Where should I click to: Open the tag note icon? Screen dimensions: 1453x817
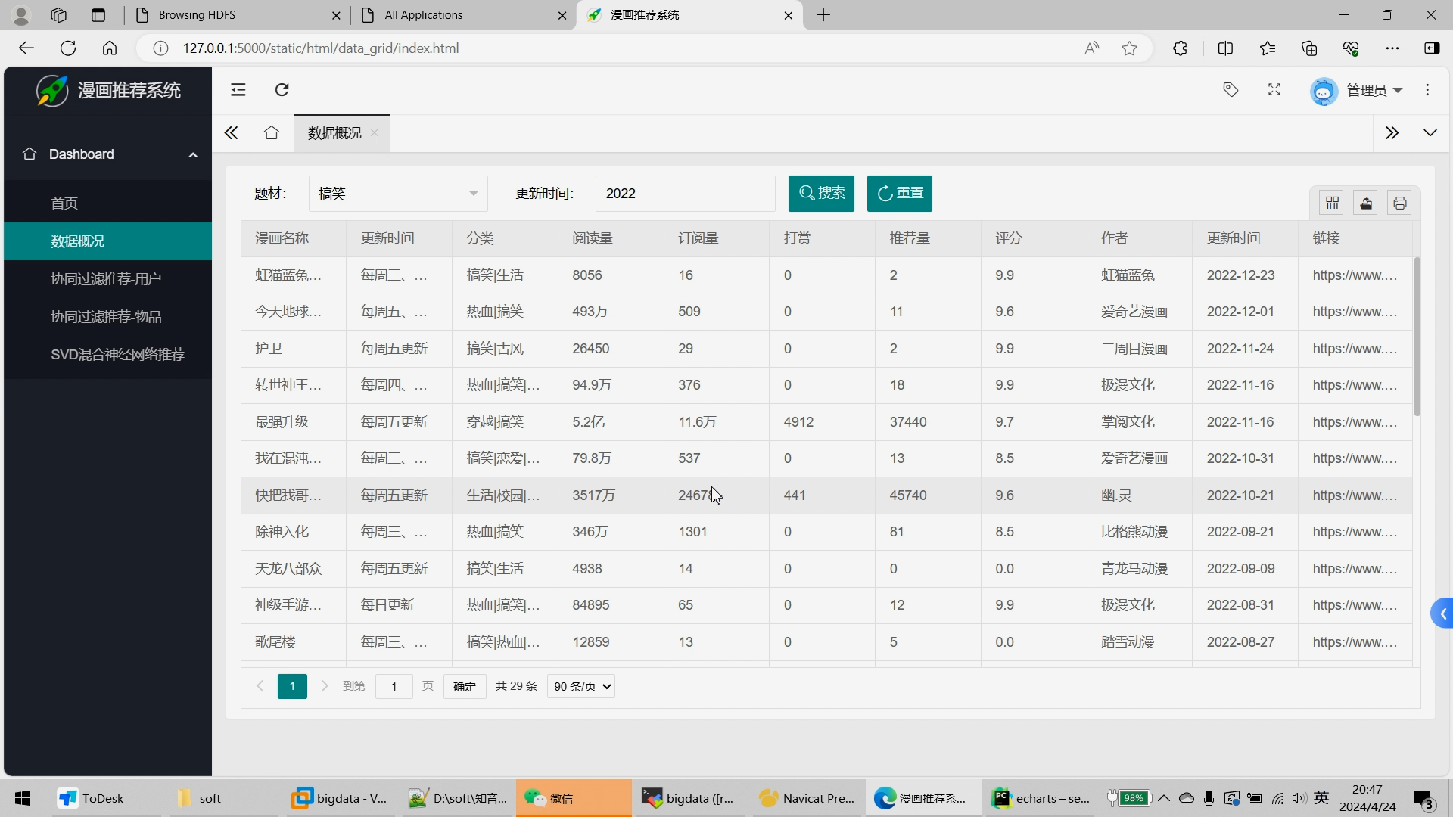pos(1231,90)
